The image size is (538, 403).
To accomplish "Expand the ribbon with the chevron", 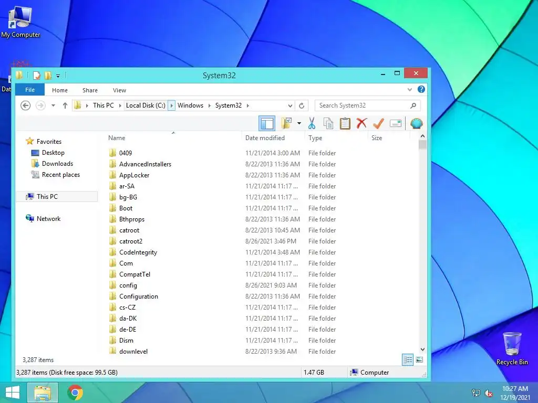I will point(410,89).
